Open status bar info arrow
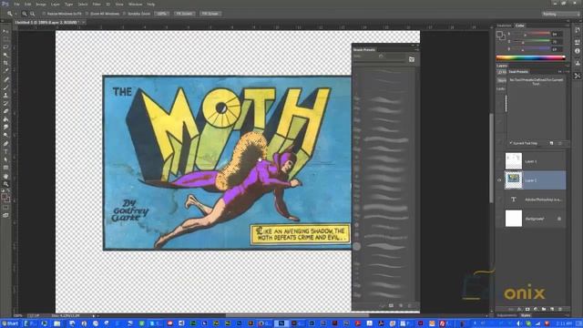Screen dimensions: 583x328 coord(93,316)
